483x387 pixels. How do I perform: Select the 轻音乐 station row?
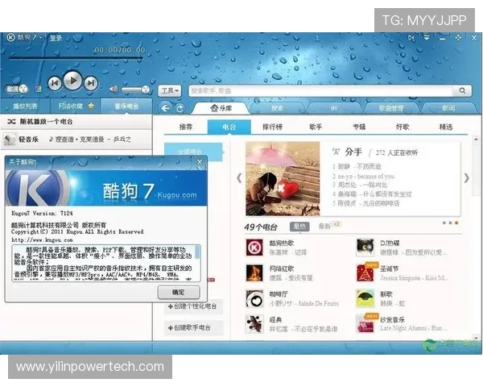click(x=76, y=139)
